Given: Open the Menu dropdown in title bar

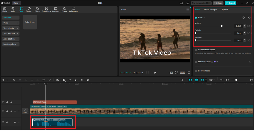Looking at the screenshot, I should (17, 3).
